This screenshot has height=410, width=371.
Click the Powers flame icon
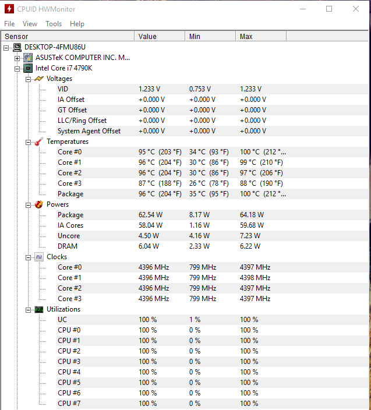39,204
